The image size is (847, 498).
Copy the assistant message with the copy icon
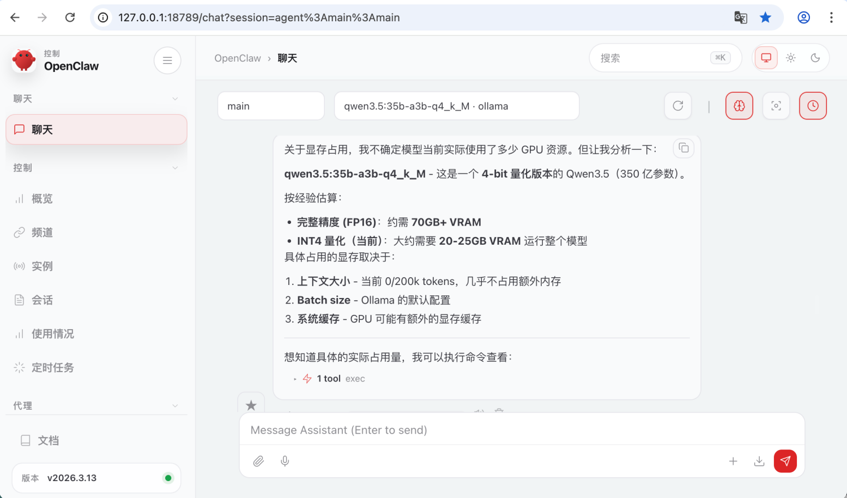pyautogui.click(x=683, y=148)
